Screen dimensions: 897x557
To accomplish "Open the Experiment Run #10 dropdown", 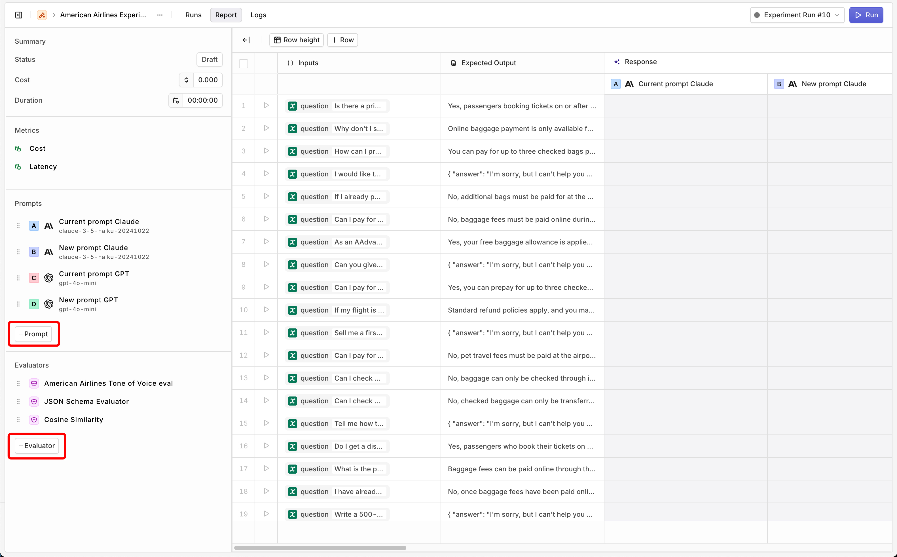I will [x=797, y=15].
